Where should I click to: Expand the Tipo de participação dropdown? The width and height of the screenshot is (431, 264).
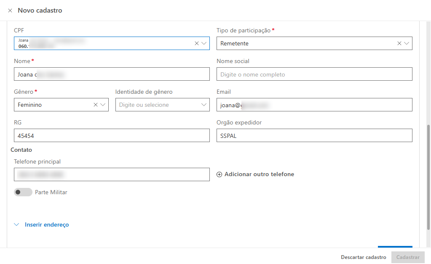(407, 43)
